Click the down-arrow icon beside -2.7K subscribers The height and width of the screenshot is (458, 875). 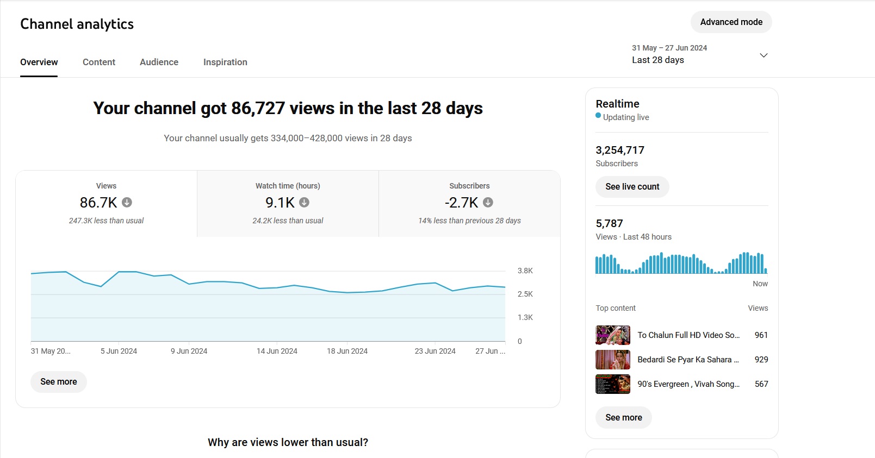pyautogui.click(x=488, y=202)
